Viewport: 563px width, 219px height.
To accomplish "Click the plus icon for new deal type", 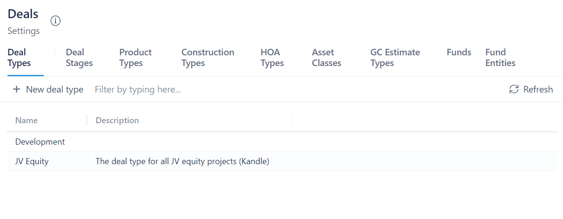I will [17, 89].
